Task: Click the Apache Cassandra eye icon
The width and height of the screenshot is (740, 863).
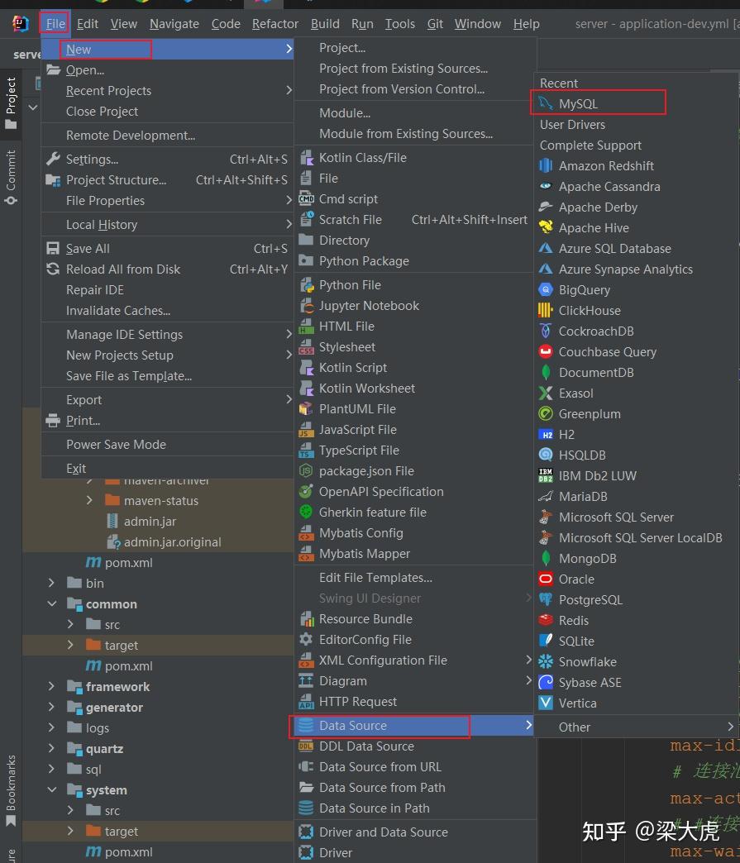Action: pos(545,187)
